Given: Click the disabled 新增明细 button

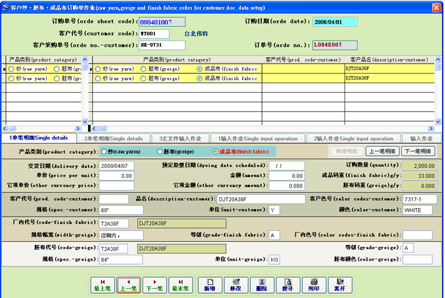Looking at the screenshot, I should 347,151.
